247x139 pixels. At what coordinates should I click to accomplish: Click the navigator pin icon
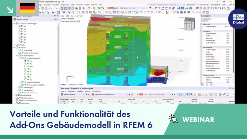click(55, 16)
